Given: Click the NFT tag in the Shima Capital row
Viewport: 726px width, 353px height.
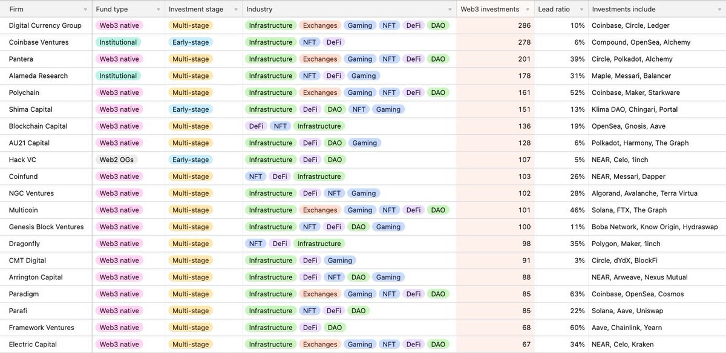Looking at the screenshot, I should 359,109.
